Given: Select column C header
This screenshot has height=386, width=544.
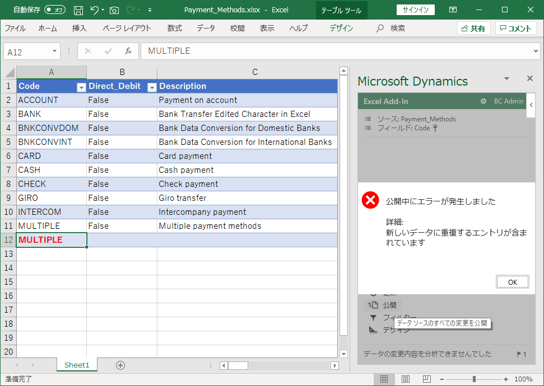Looking at the screenshot, I should 255,72.
